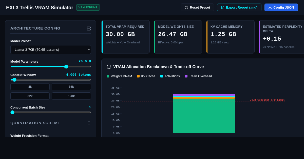Download the Config JSON
This screenshot has height=159, width=304.
tap(281, 8)
